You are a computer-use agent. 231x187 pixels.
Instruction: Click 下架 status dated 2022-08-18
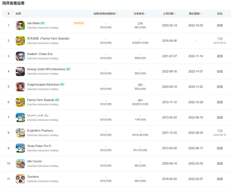(x=220, y=133)
